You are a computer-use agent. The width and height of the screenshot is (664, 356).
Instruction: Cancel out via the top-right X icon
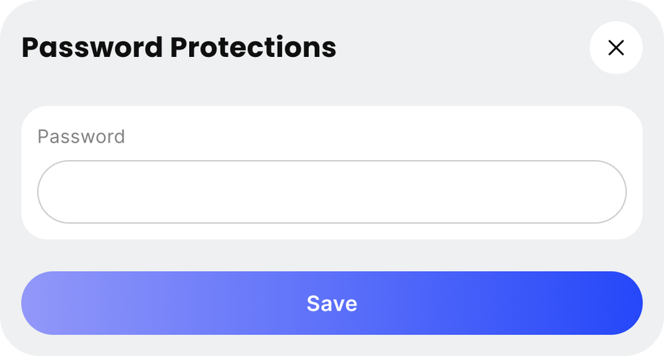click(616, 48)
